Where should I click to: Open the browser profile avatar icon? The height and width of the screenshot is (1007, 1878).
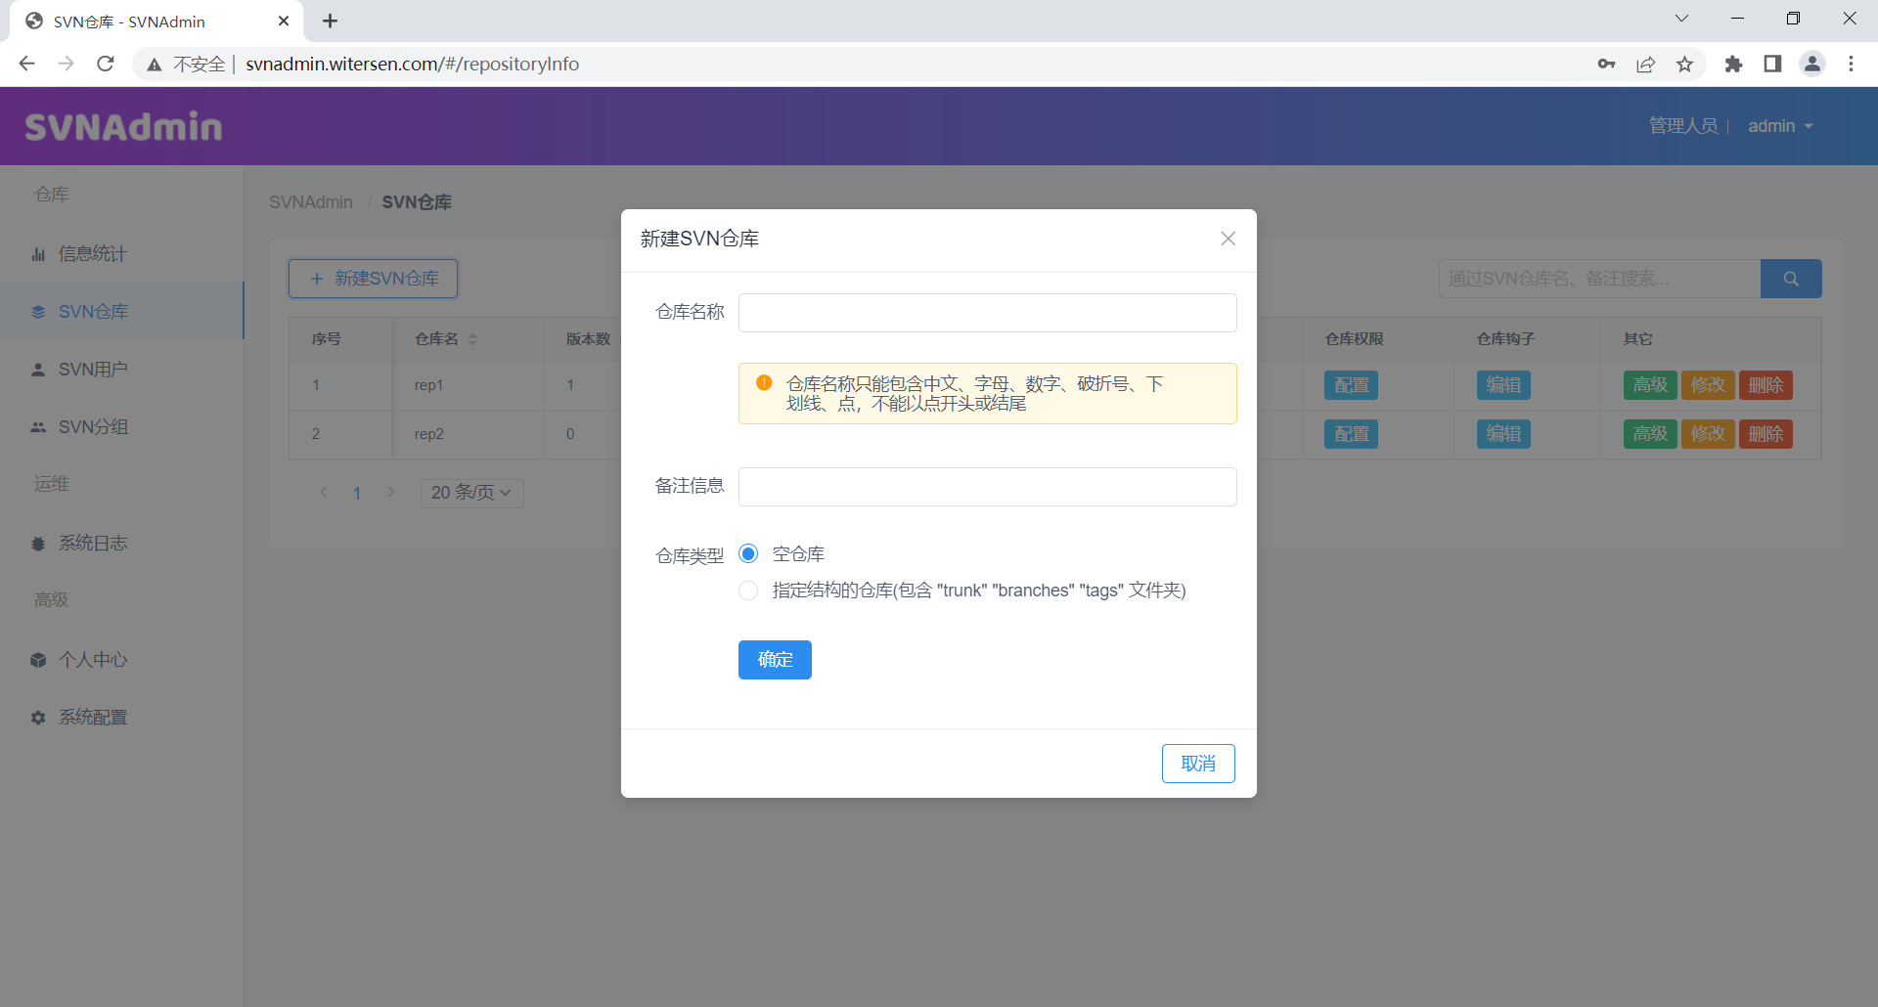pyautogui.click(x=1812, y=64)
